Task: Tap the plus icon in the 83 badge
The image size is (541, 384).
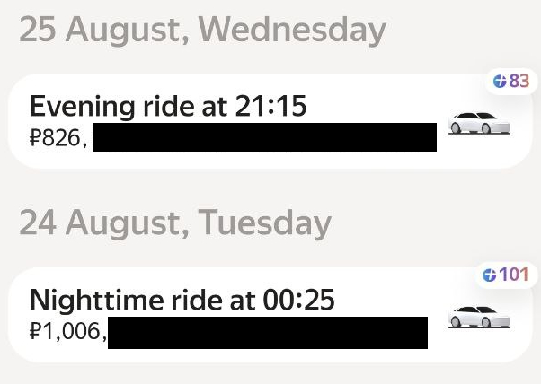Action: click(x=499, y=82)
